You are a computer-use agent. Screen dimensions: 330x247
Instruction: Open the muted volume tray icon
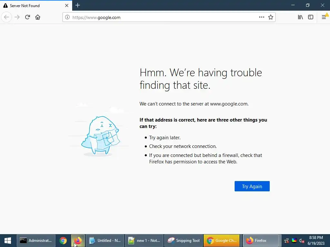coord(302,241)
